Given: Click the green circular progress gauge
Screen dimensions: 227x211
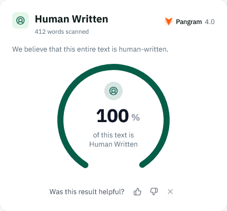Looking at the screenshot, I should click(x=113, y=116).
